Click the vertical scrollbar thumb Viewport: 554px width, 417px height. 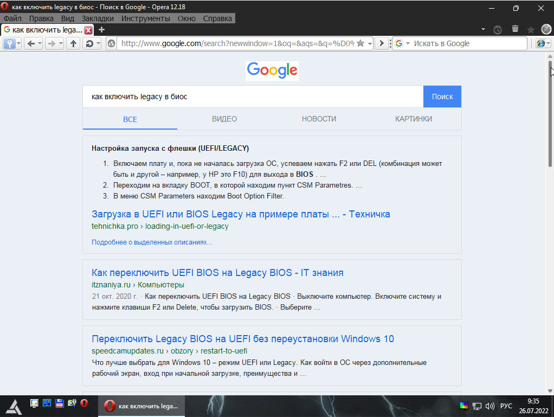[550, 113]
